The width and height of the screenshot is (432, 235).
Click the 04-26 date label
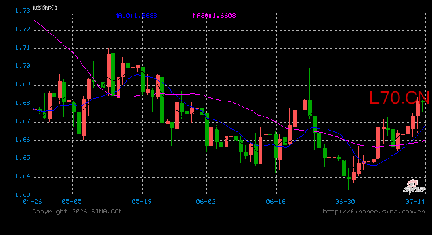(x=33, y=202)
